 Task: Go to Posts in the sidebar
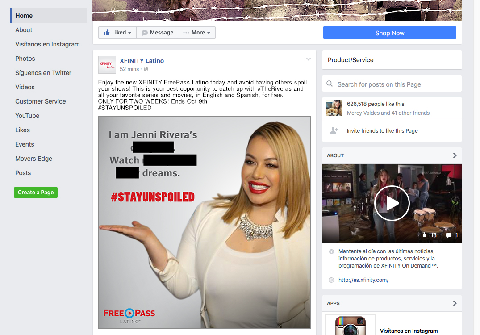[23, 173]
